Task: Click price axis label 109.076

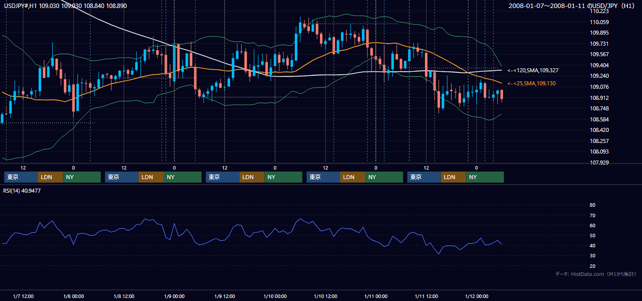Action: 600,87
